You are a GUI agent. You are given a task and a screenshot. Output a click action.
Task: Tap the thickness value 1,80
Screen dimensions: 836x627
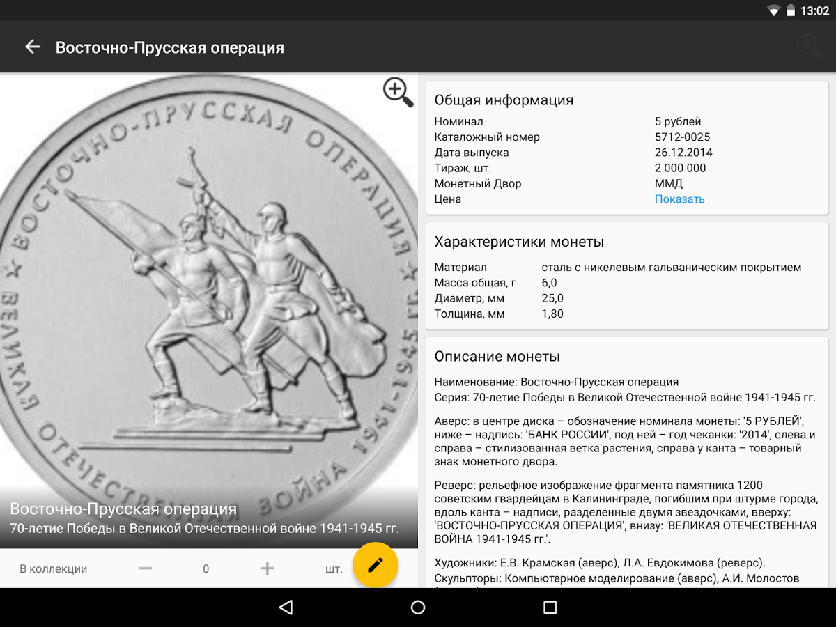(x=552, y=313)
